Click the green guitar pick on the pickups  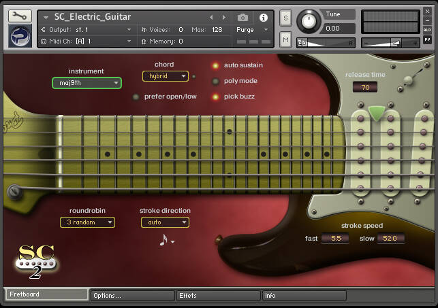(x=377, y=113)
